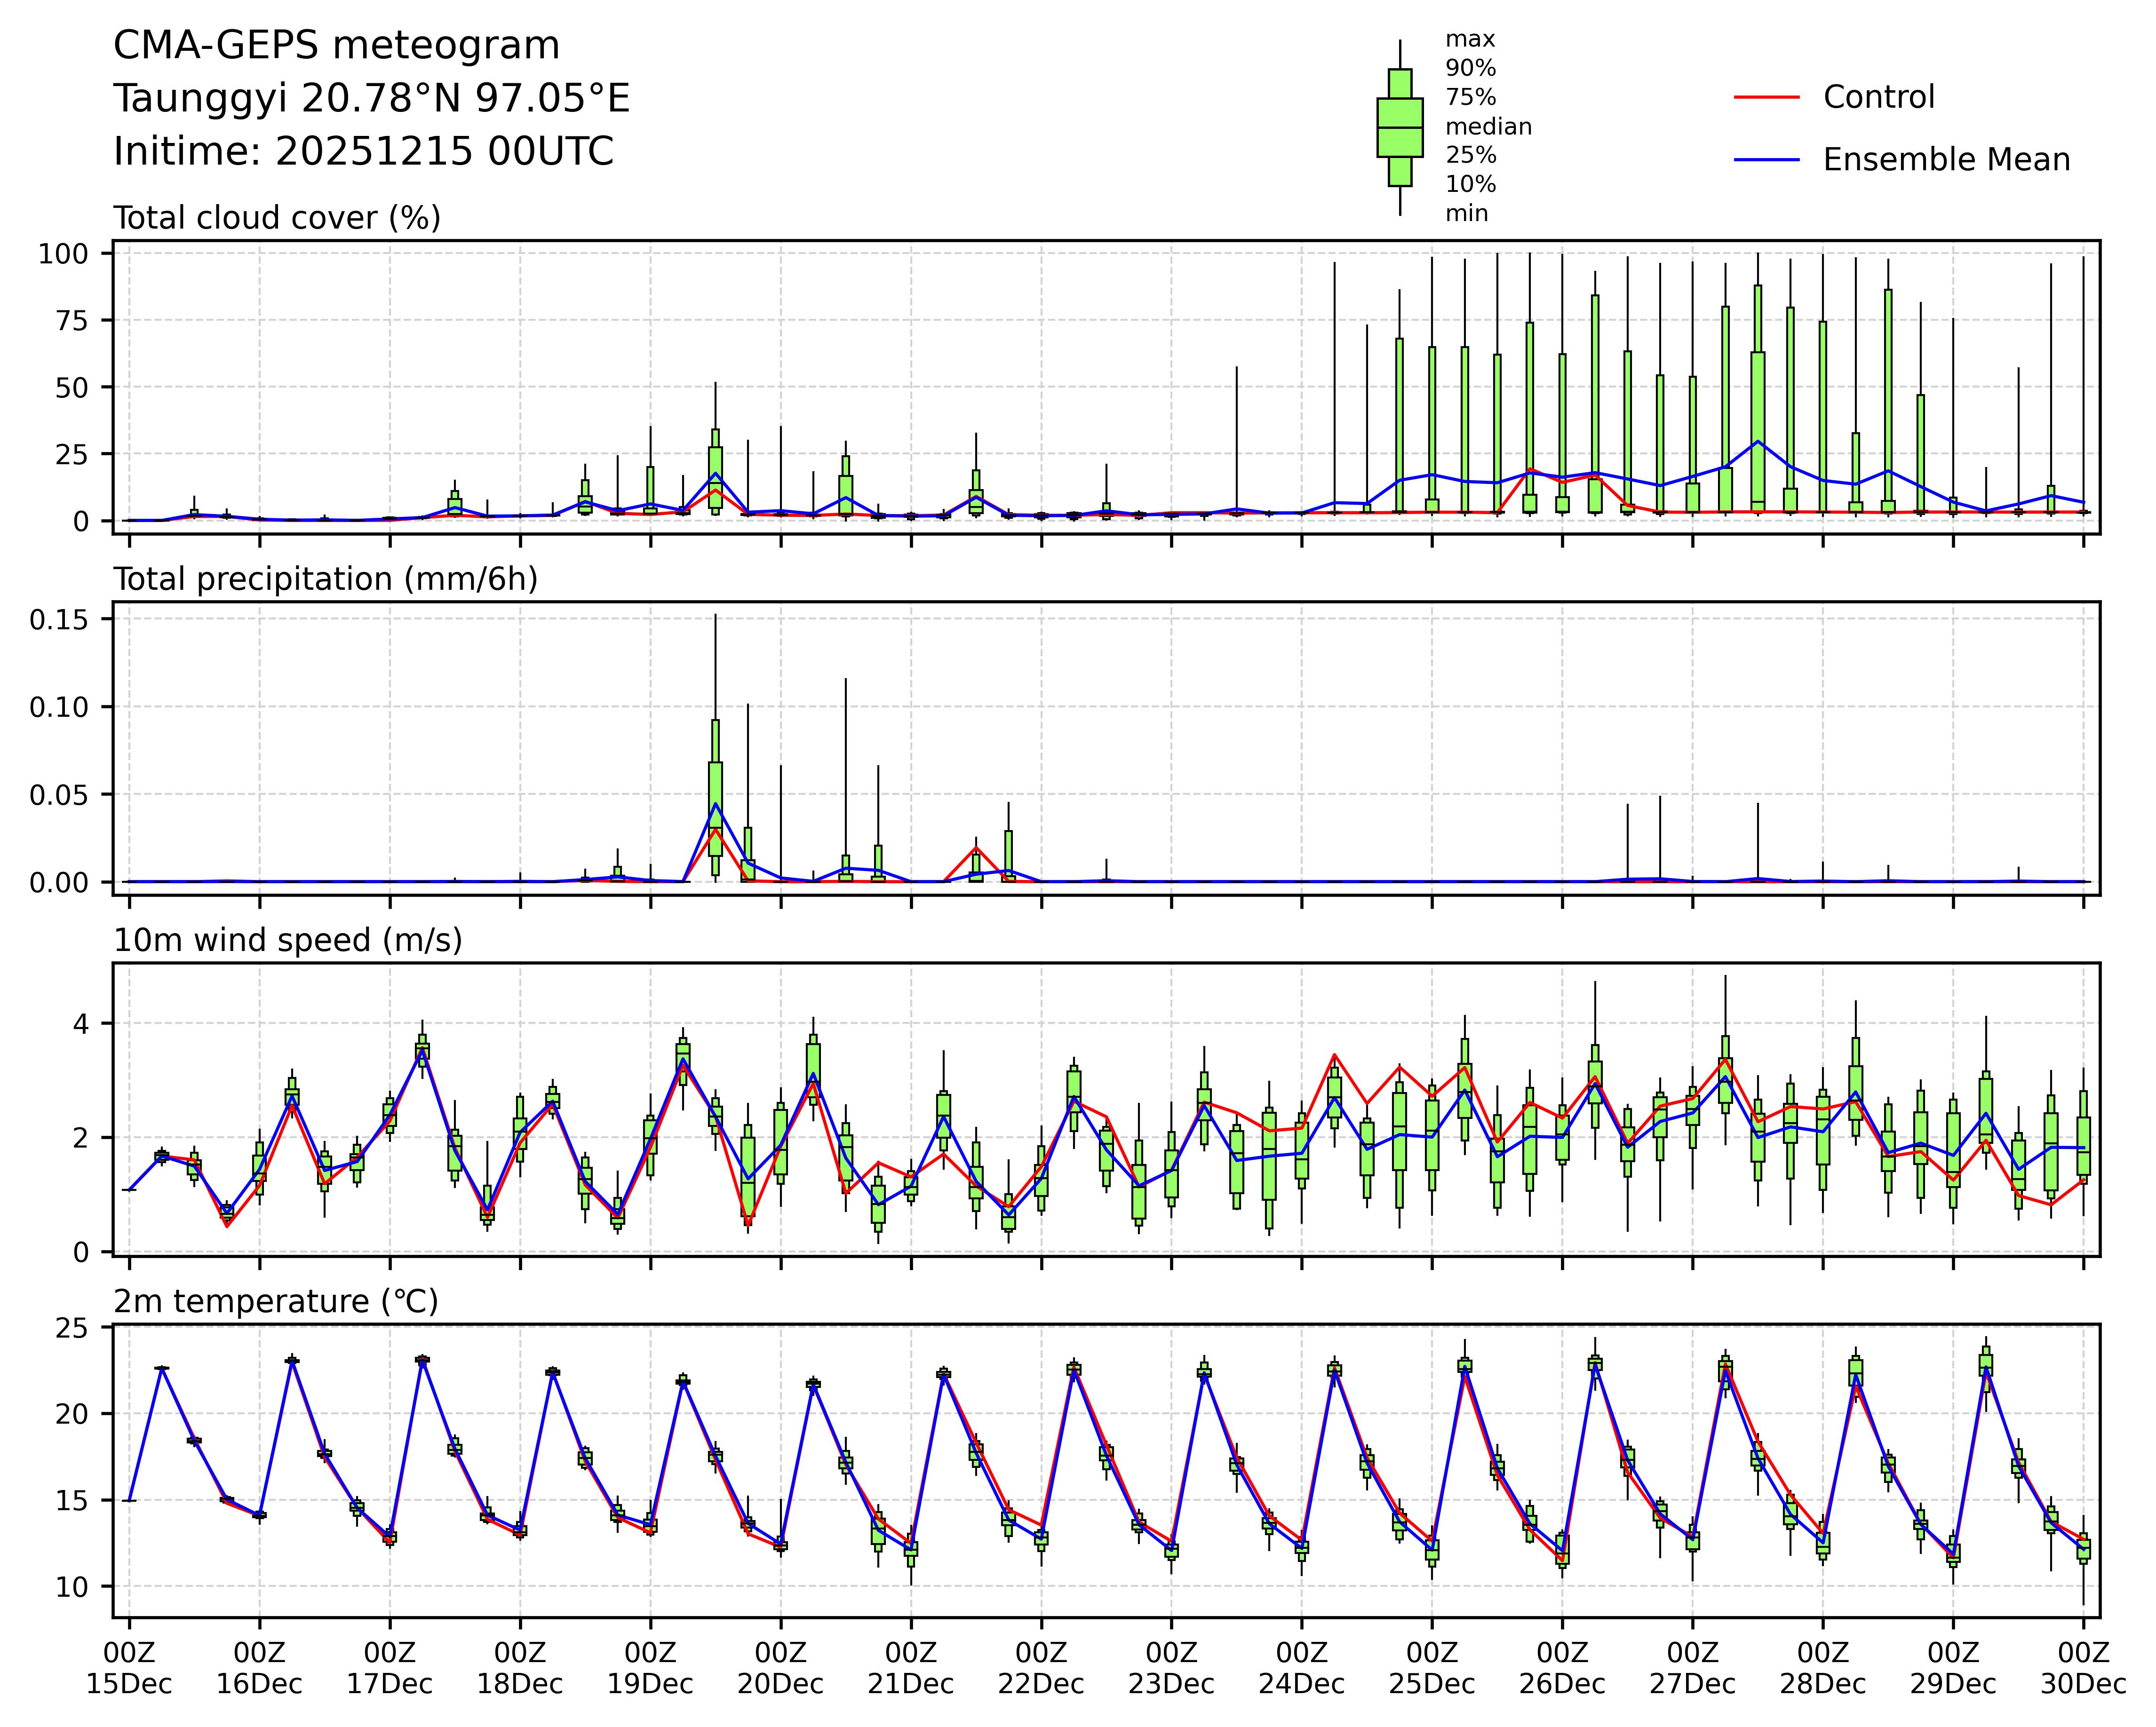
Task: Click the median label in legend
Action: [x=1488, y=127]
